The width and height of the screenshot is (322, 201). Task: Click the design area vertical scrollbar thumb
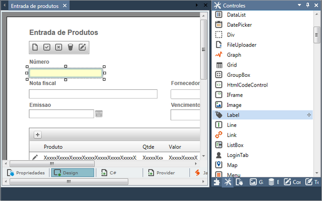(x=203, y=50)
